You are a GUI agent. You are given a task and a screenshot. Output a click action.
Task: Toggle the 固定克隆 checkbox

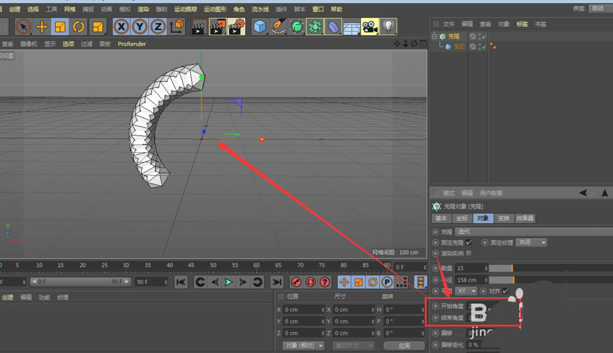point(469,242)
